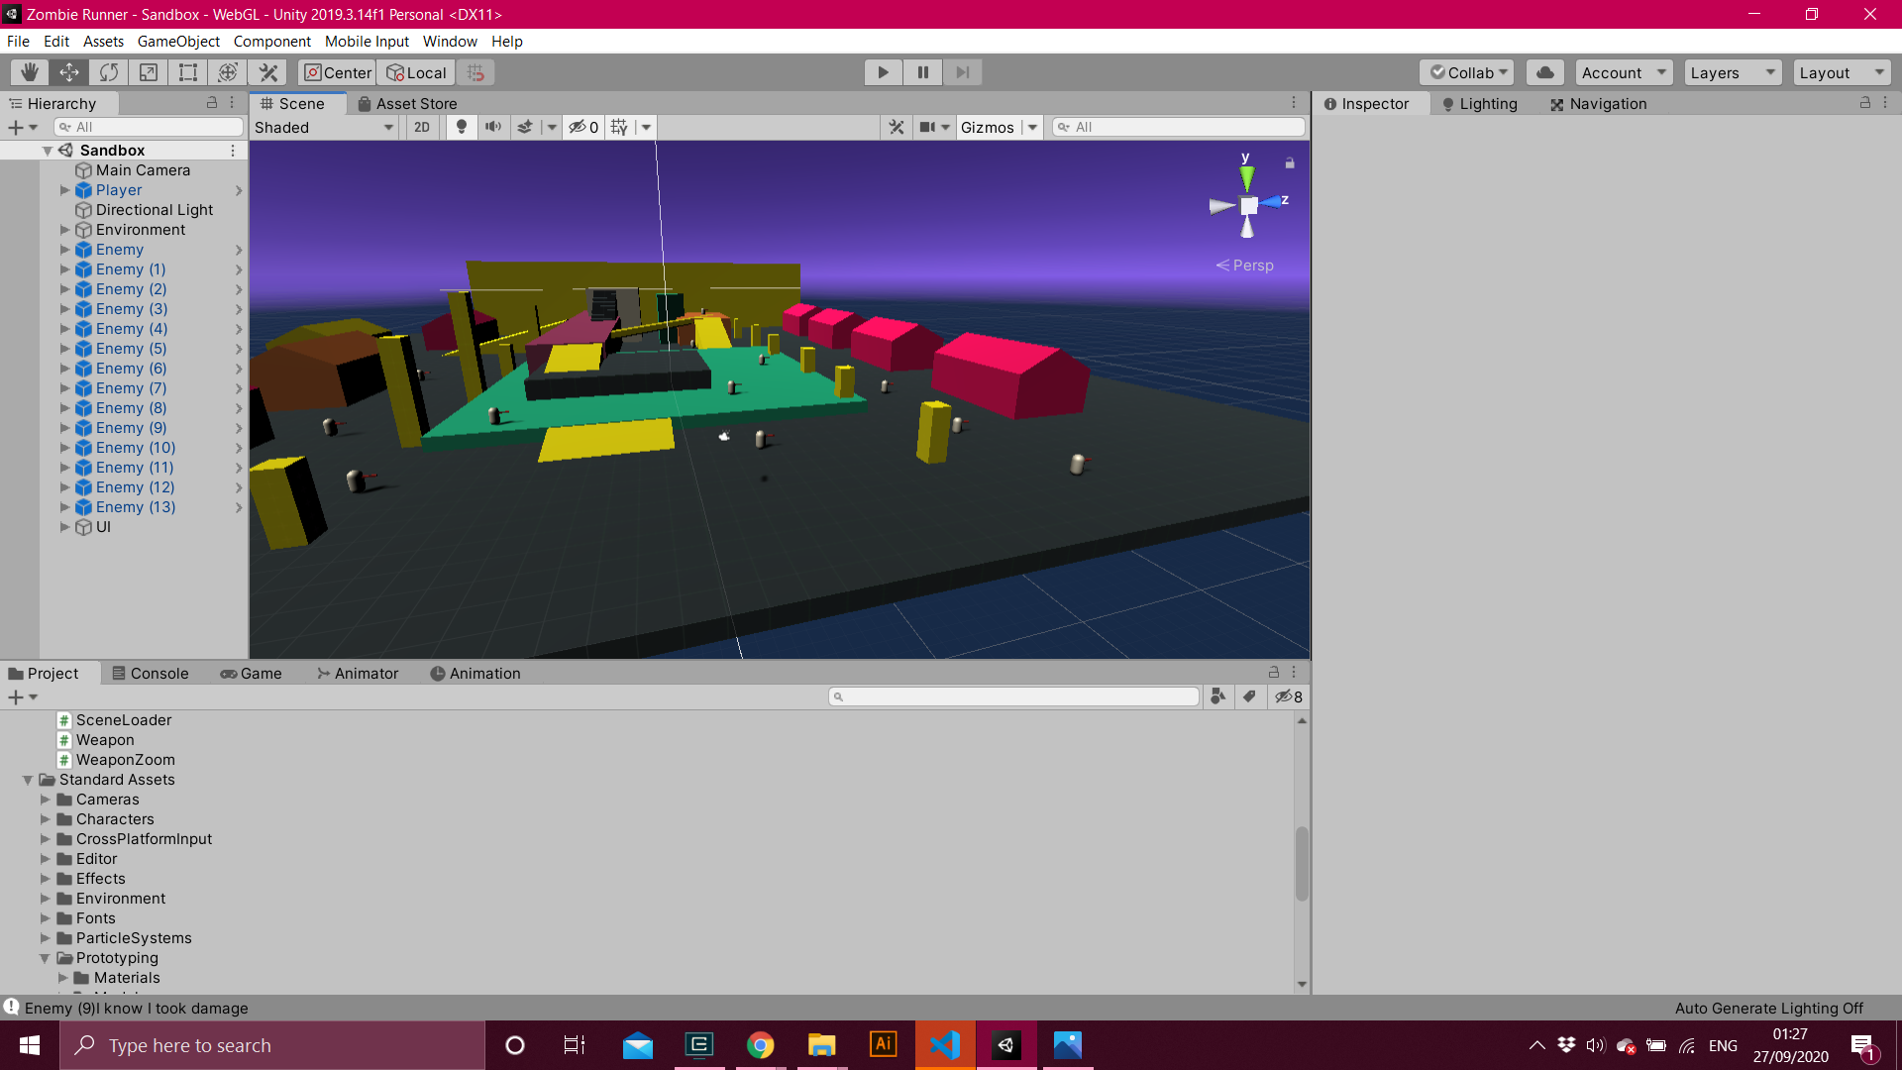Click the Pause button

(922, 72)
